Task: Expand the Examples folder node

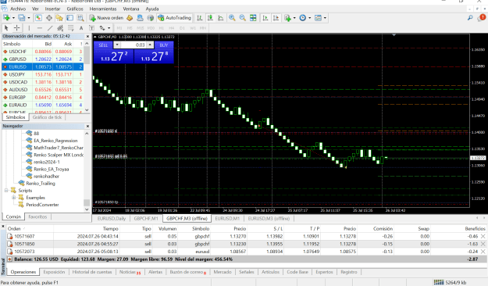Action: [14, 198]
